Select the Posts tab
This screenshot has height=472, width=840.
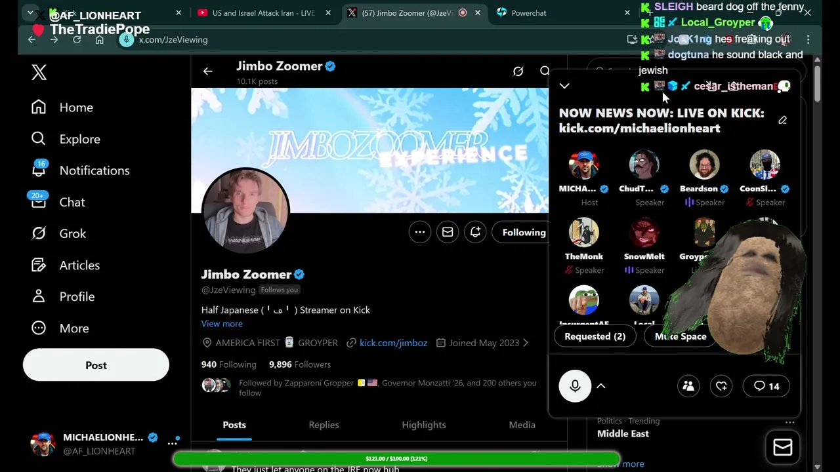tap(234, 425)
